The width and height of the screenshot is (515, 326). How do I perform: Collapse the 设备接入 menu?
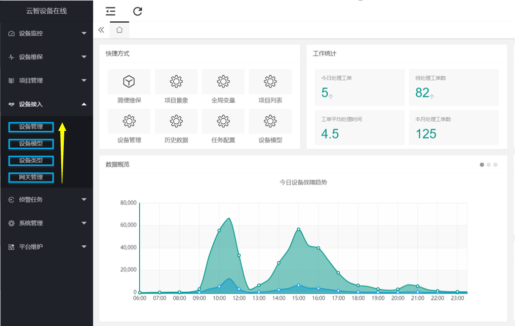coord(47,104)
